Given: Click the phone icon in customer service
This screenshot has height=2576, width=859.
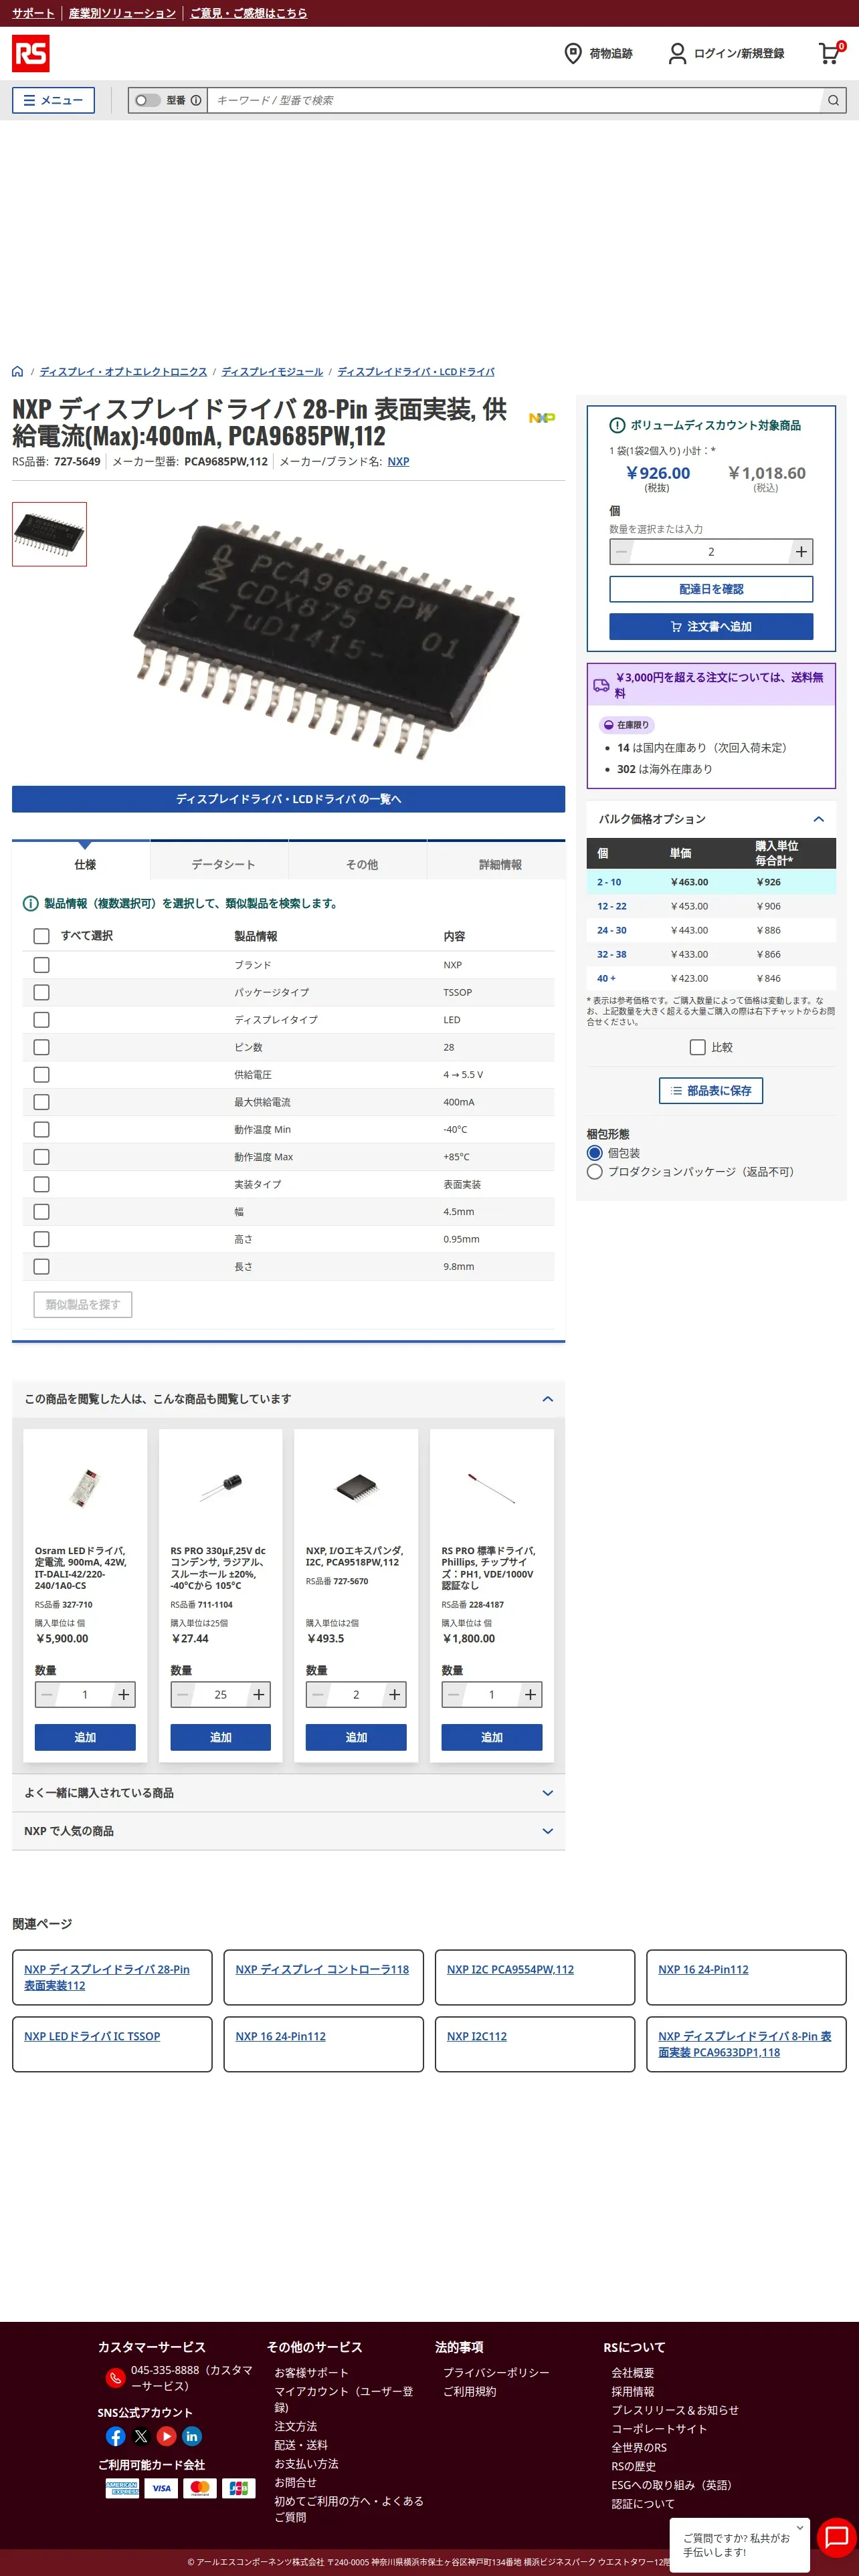Looking at the screenshot, I should (x=115, y=2378).
